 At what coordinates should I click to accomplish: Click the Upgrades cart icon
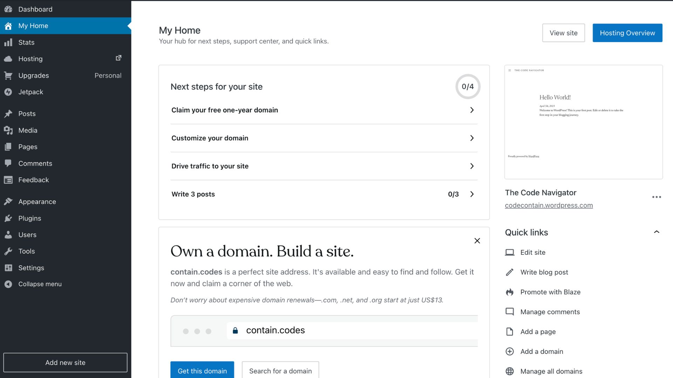pos(8,76)
